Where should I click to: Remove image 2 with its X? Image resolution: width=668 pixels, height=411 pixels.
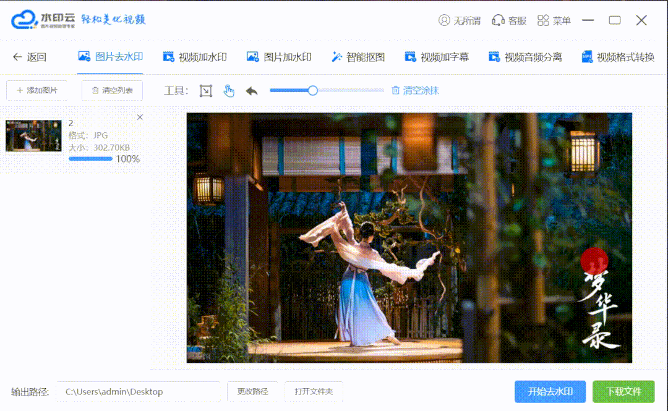click(x=140, y=117)
